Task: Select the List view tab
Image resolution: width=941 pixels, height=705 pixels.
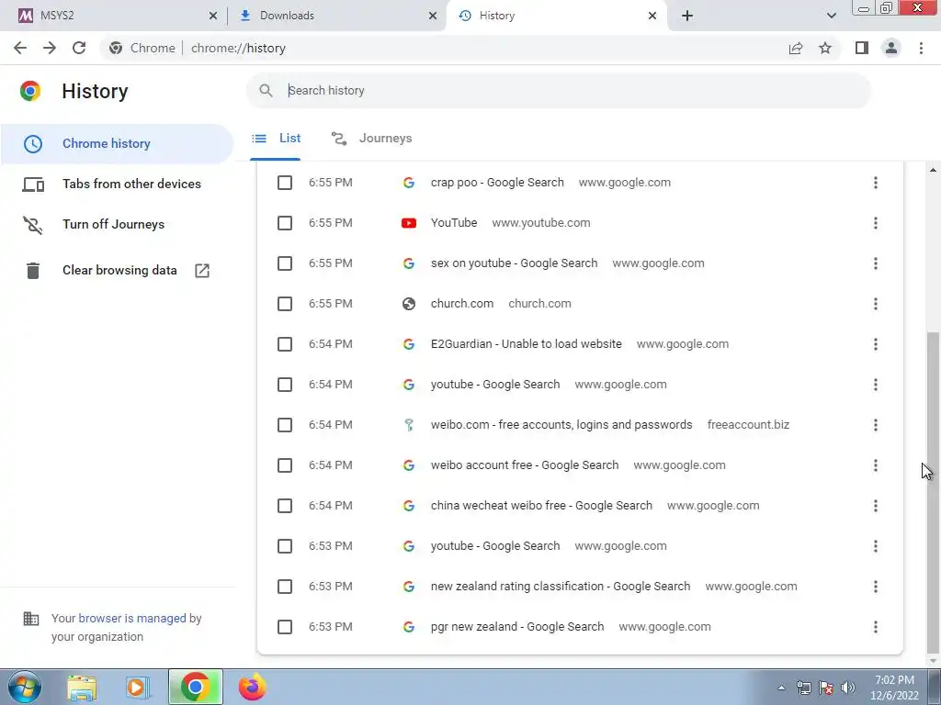Action: pos(276,139)
